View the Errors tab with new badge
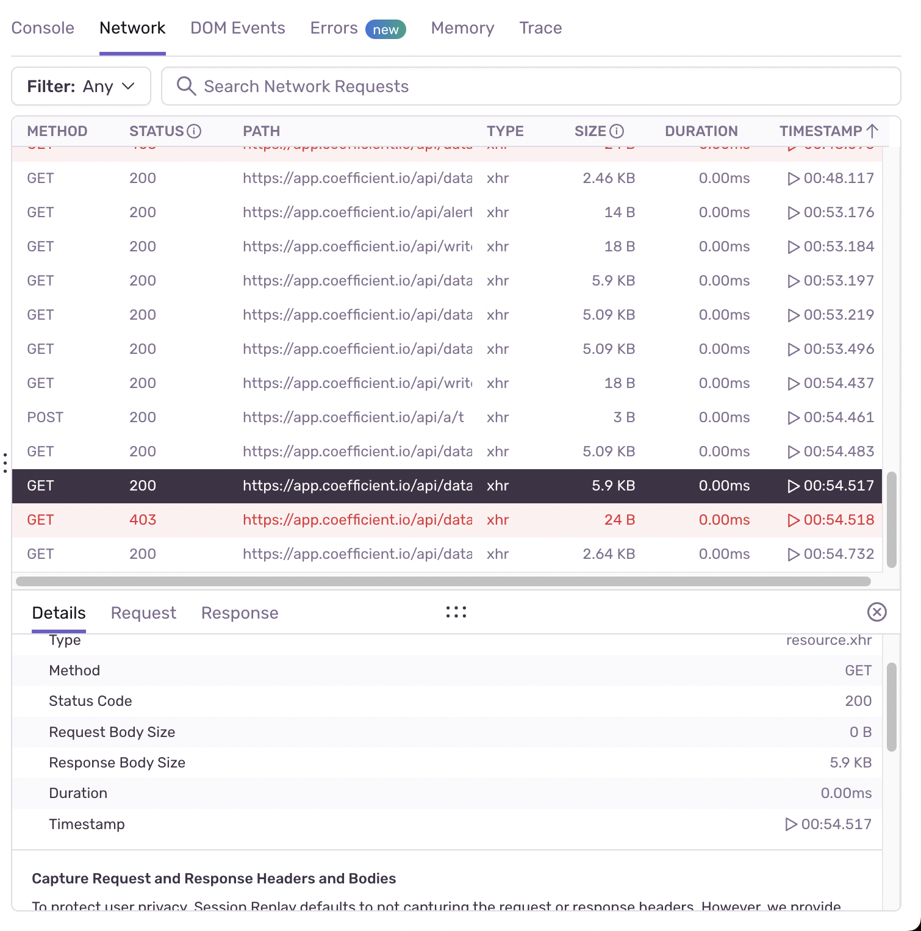The height and width of the screenshot is (931, 921). click(333, 27)
